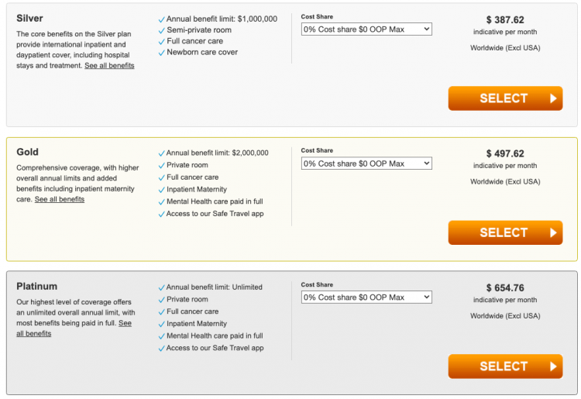The width and height of the screenshot is (581, 399).
Task: Open Silver plan 'See all benefits' link
Action: point(109,66)
